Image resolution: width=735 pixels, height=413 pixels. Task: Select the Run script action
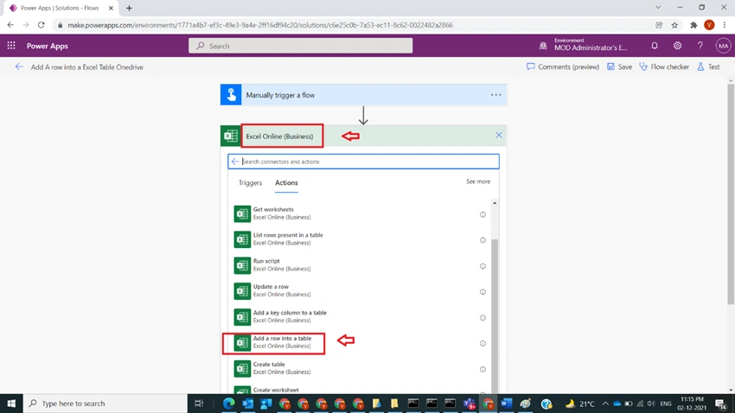pyautogui.click(x=361, y=265)
